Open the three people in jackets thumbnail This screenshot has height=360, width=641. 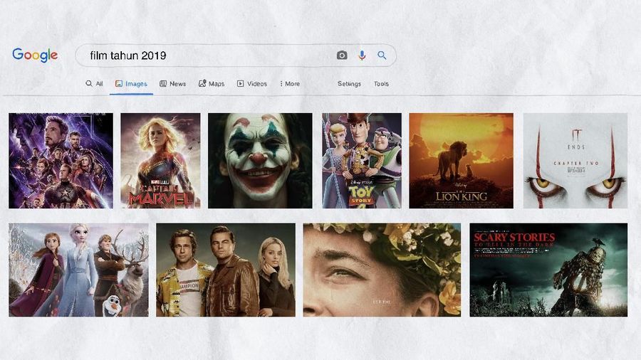coord(226,270)
